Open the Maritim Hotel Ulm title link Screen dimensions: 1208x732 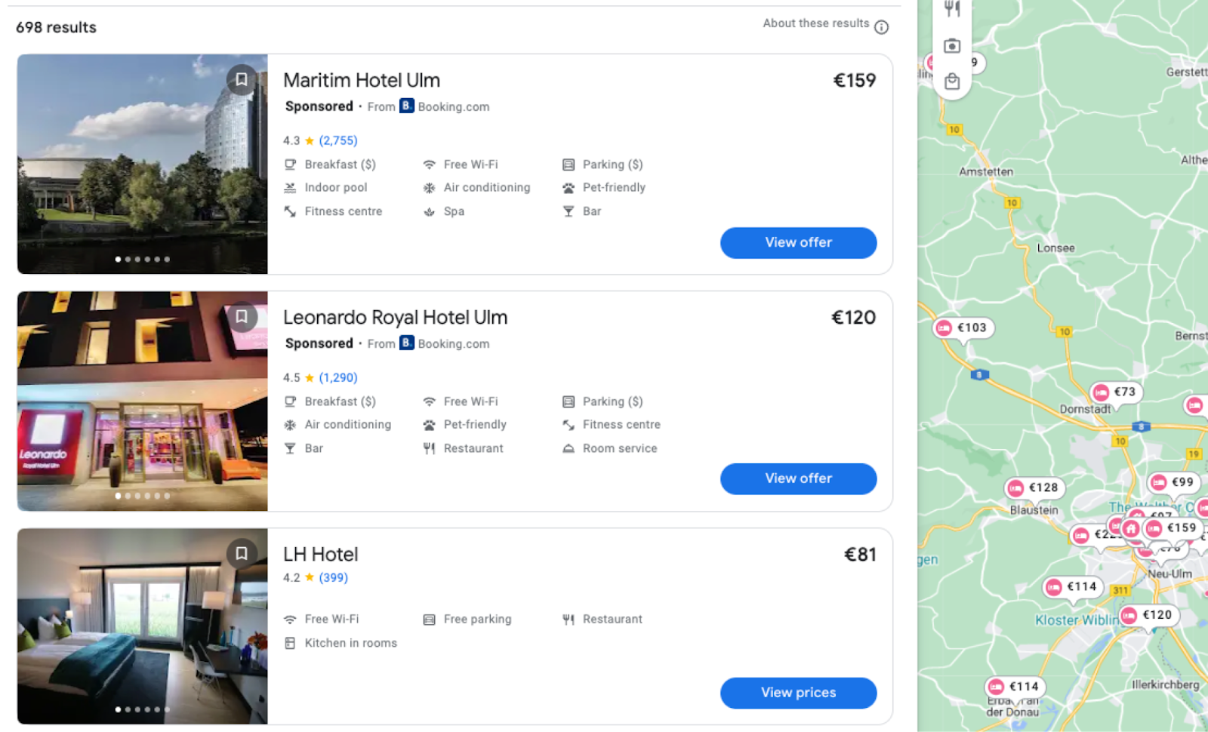[362, 80]
